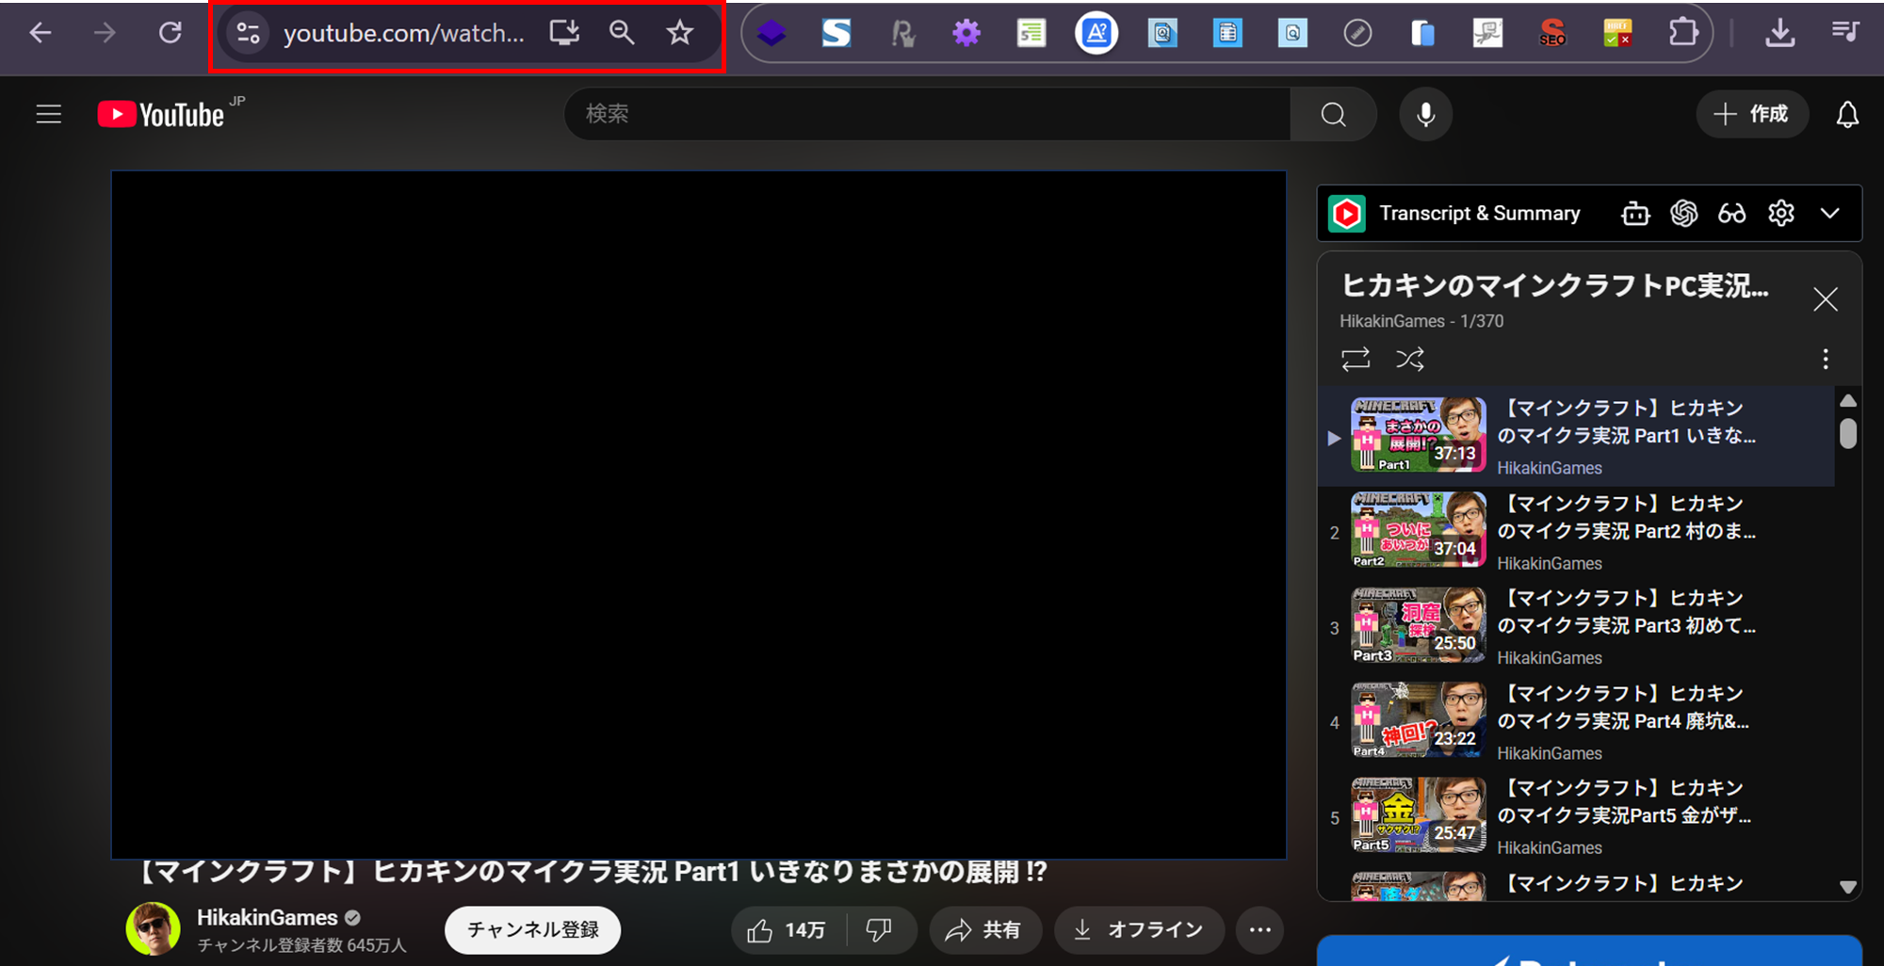Click the playlist scrollbar down arrow
The image size is (1884, 966).
1848,887
